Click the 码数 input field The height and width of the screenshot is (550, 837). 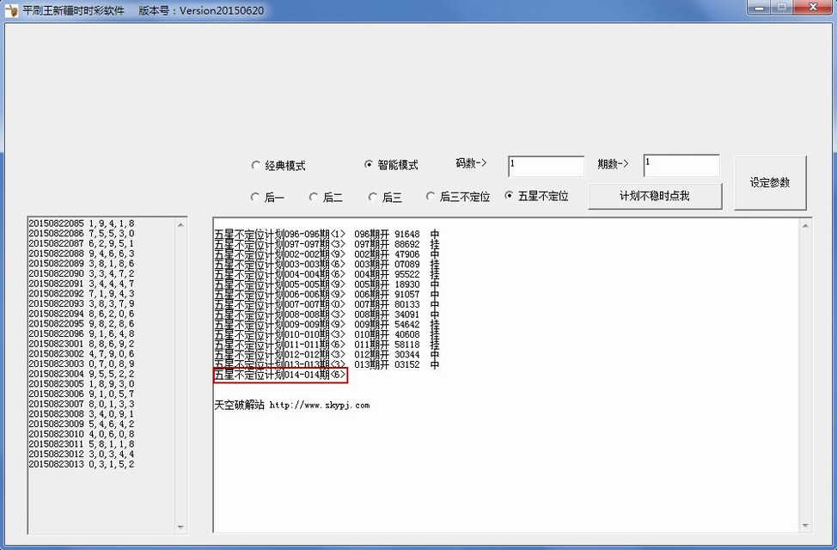pyautogui.click(x=546, y=166)
